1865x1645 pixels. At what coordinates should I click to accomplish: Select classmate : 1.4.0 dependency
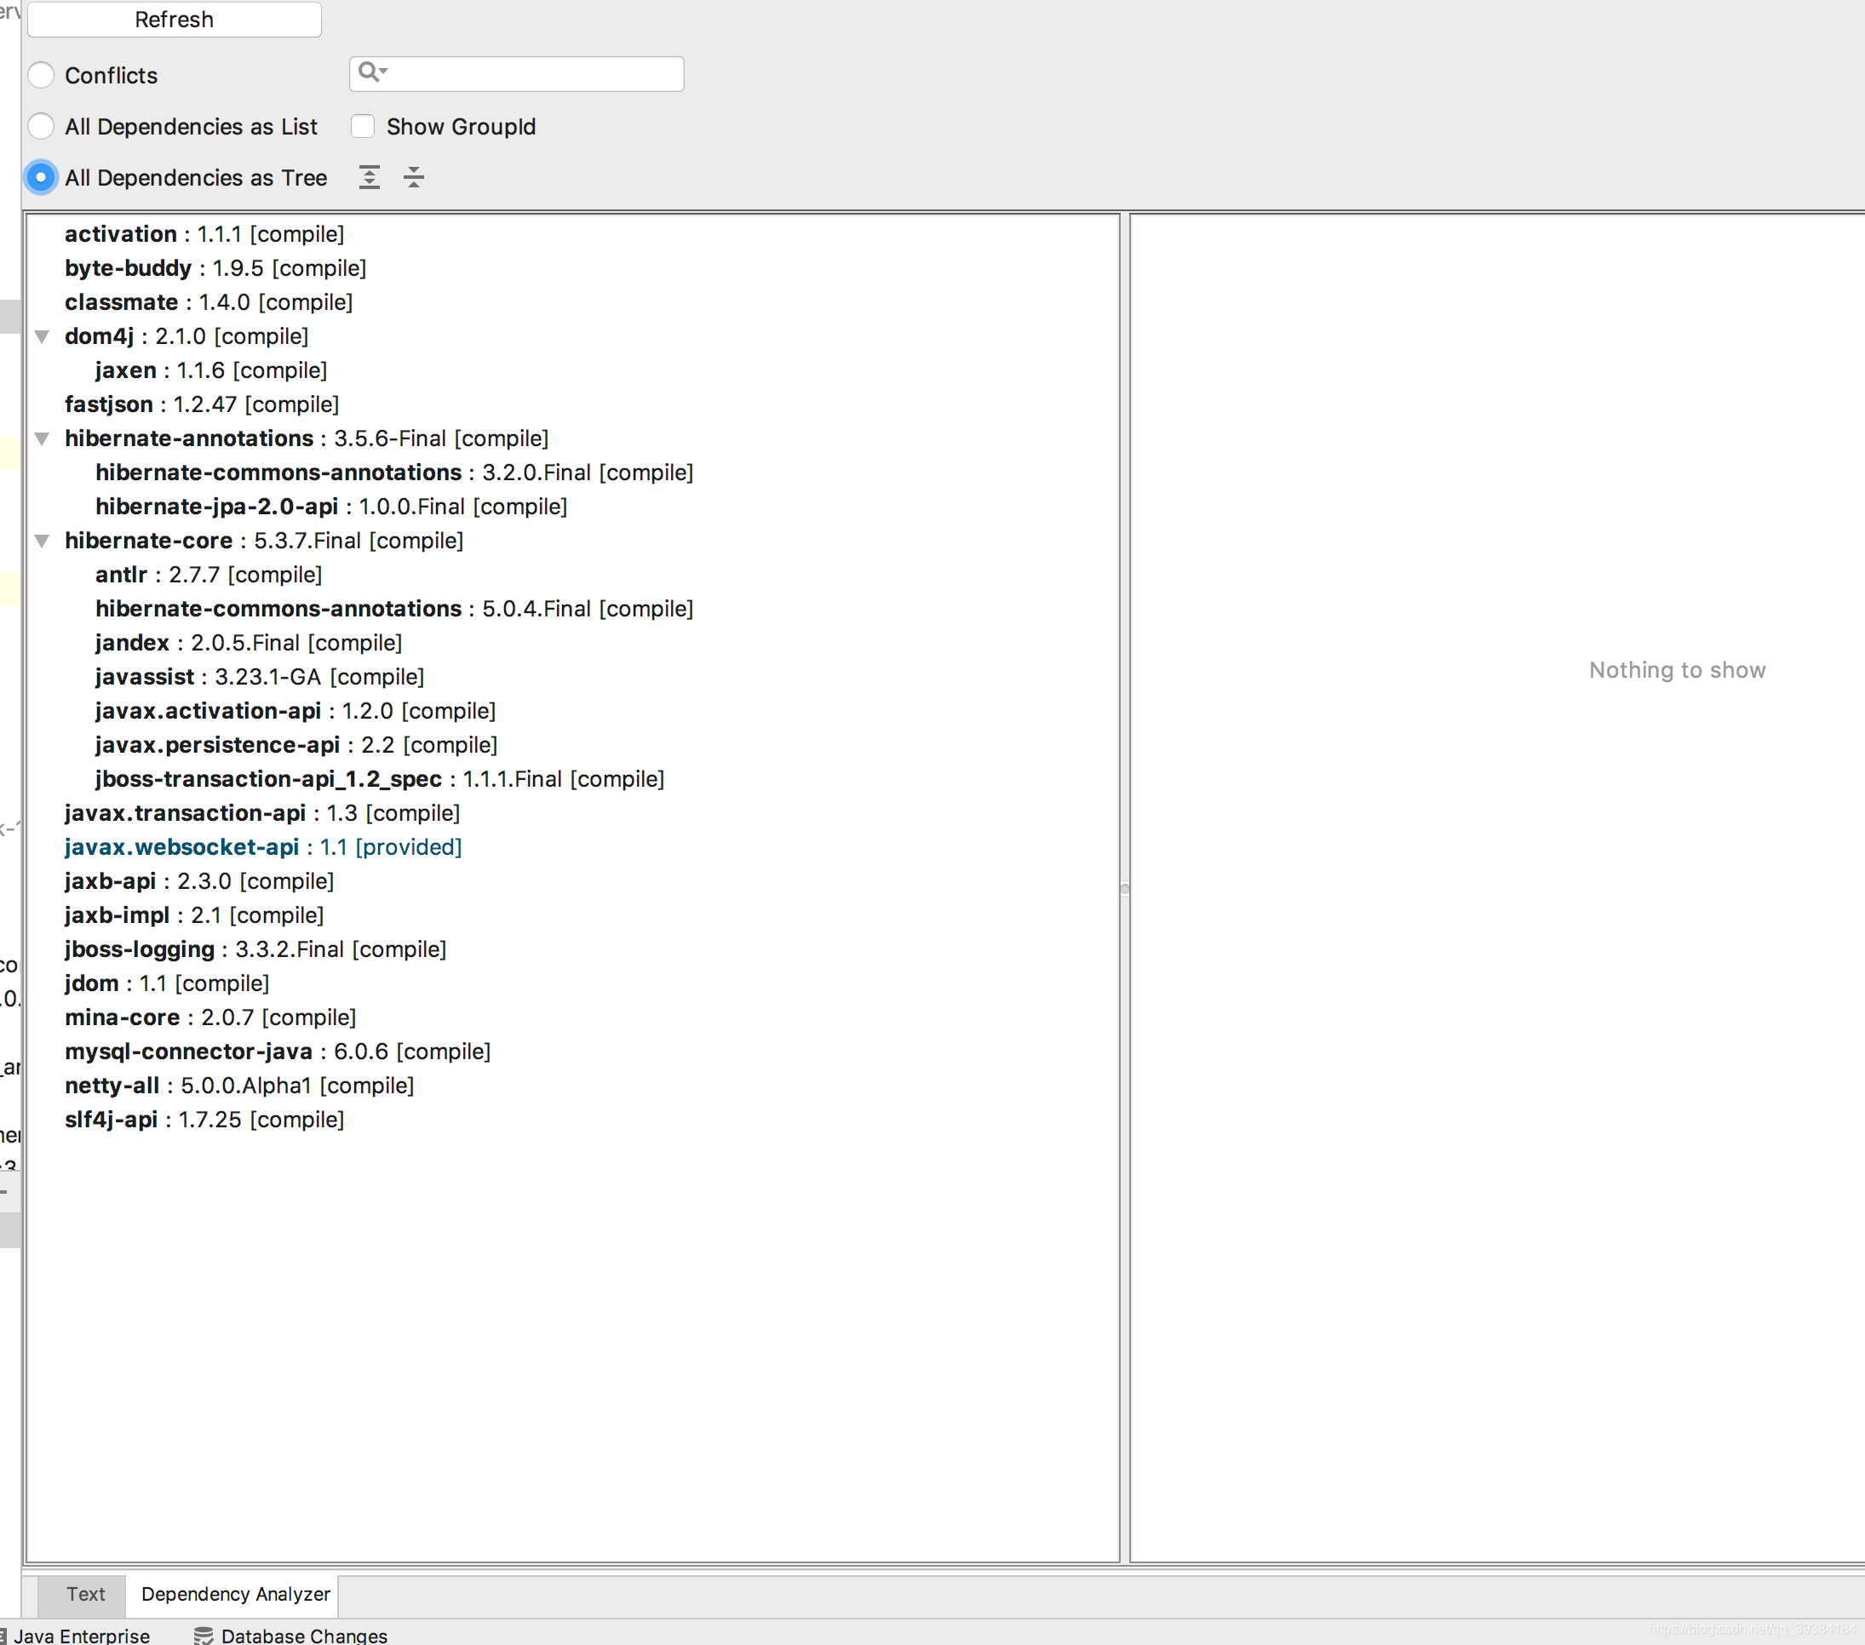click(x=208, y=302)
